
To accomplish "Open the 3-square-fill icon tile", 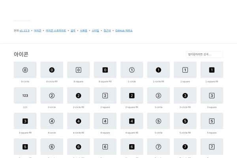I will pos(25,121).
